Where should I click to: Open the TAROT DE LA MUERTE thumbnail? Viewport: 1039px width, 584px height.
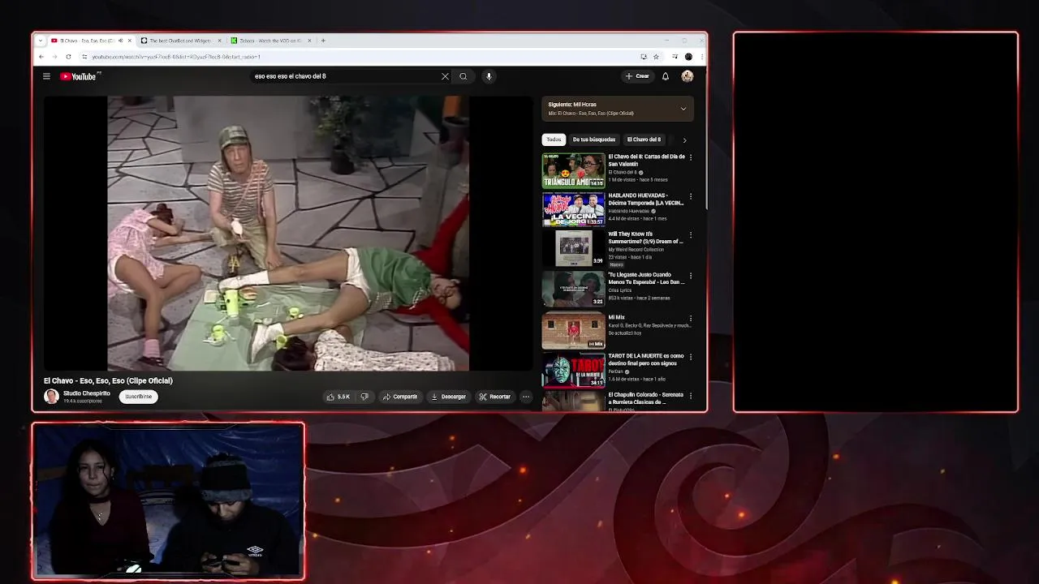574,371
